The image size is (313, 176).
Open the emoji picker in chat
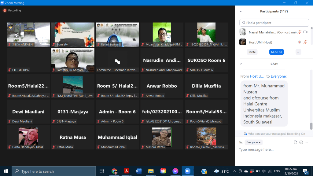coord(301,142)
